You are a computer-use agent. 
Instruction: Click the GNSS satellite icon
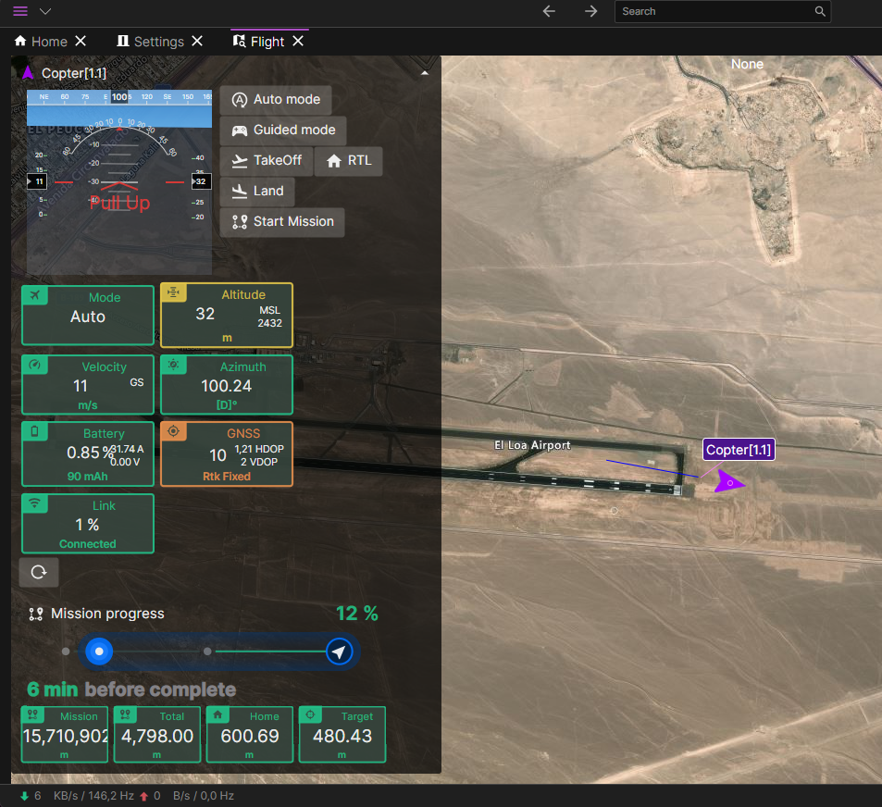pos(173,431)
